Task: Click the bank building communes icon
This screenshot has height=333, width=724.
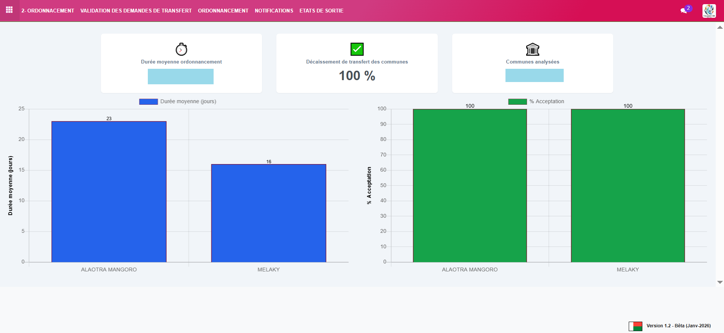Action: point(532,49)
